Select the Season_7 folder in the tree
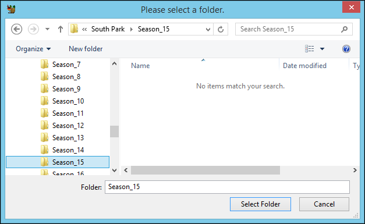Screen dimensions: 365x224 (x=66, y=65)
